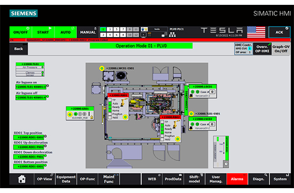Click the Back button

pos(19,49)
